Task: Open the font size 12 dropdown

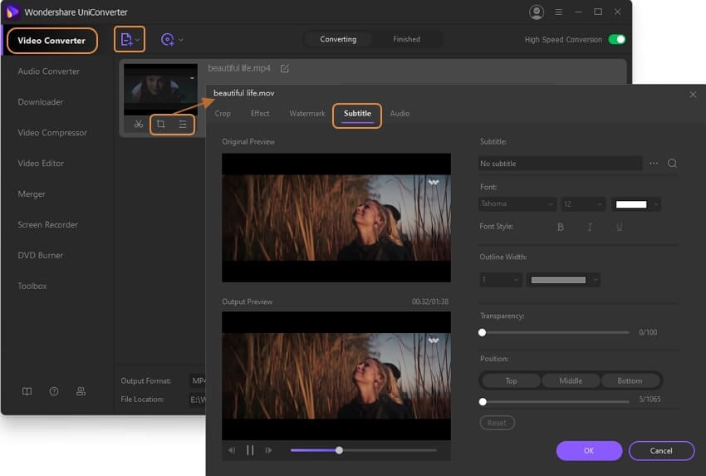Action: click(x=583, y=204)
